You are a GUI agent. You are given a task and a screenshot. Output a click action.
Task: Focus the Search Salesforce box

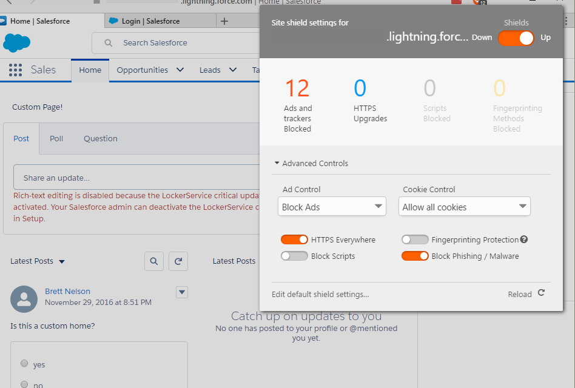click(176, 43)
